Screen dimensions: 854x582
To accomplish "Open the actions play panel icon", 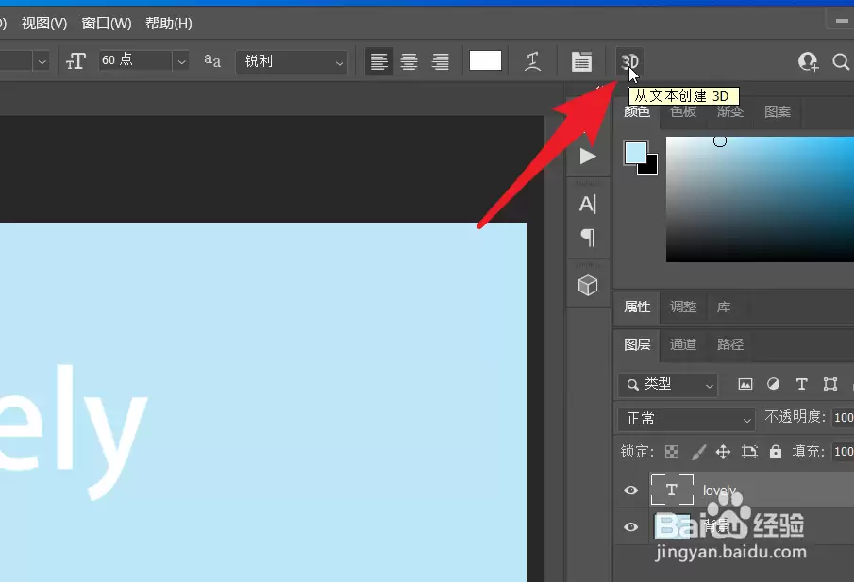I will coord(588,157).
